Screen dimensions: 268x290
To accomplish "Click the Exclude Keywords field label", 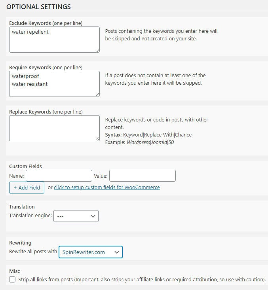I will (x=30, y=23).
